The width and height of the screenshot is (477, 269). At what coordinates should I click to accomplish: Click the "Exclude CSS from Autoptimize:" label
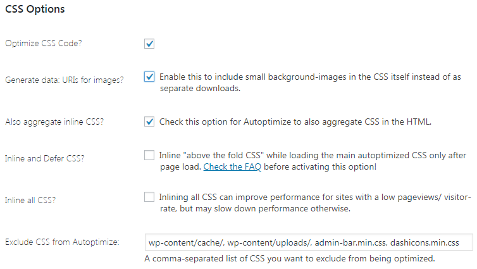(66, 242)
